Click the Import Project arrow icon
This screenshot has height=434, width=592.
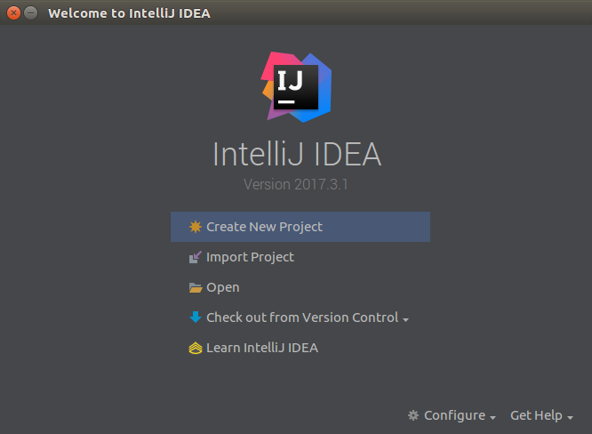[196, 257]
